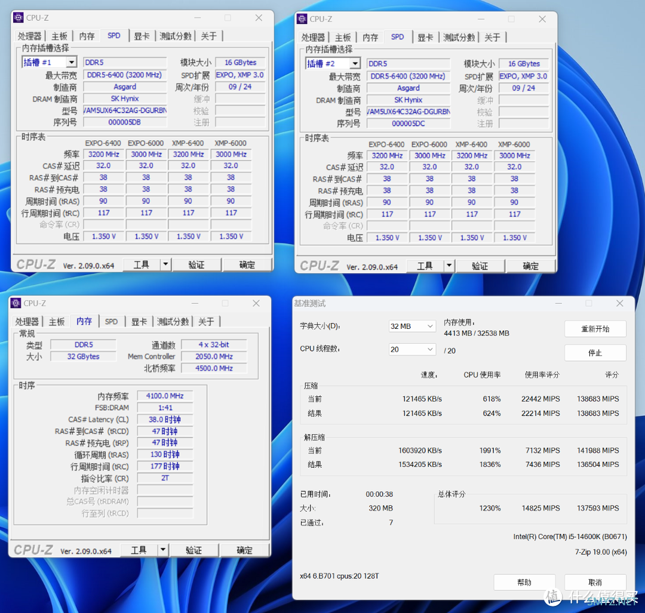This screenshot has height=613, width=645.
Task: Open 显卡 tab in slot #2 window
Action: [425, 38]
